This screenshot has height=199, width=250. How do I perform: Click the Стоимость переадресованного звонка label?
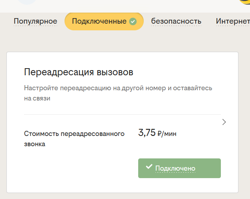tap(74, 134)
